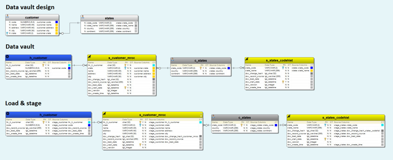
Task: Click the gold key on Load & stage c_states state_code row
Action: (x=241, y=125)
